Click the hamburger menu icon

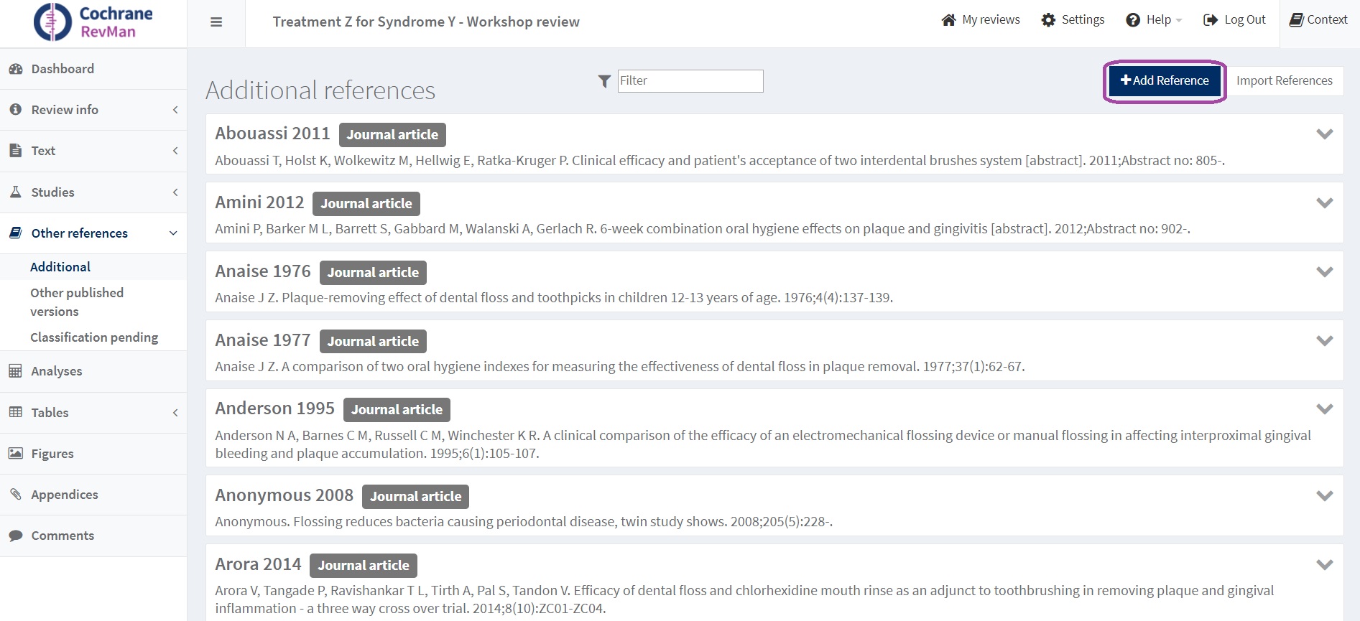[216, 22]
